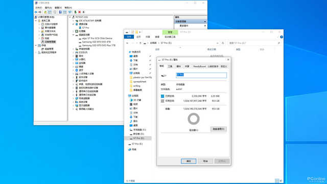
Task: Open the 文件(F) menu in Computer Management
Action: point(38,8)
